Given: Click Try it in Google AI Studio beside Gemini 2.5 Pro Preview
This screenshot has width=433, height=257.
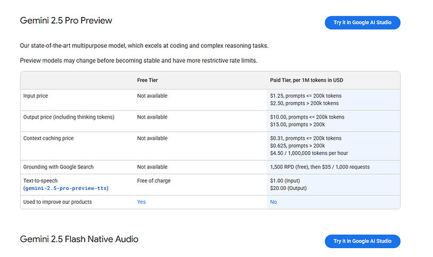Looking at the screenshot, I should [362, 23].
